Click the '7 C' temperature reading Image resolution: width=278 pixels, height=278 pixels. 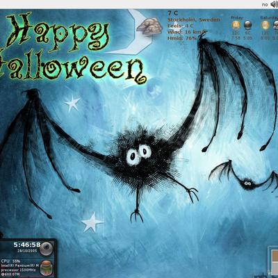pyautogui.click(x=173, y=13)
